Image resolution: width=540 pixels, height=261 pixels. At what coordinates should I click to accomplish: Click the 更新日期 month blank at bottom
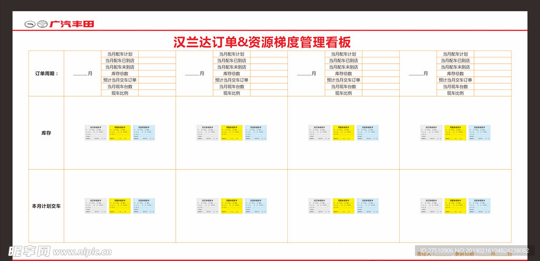(484, 255)
